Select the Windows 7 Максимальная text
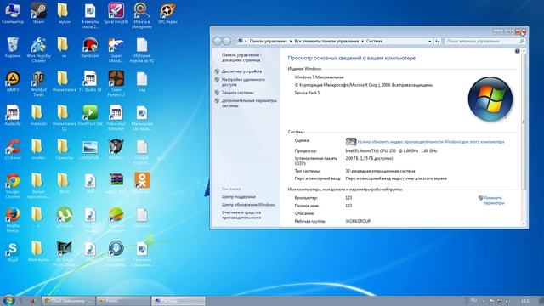The image size is (544, 306). (319, 77)
